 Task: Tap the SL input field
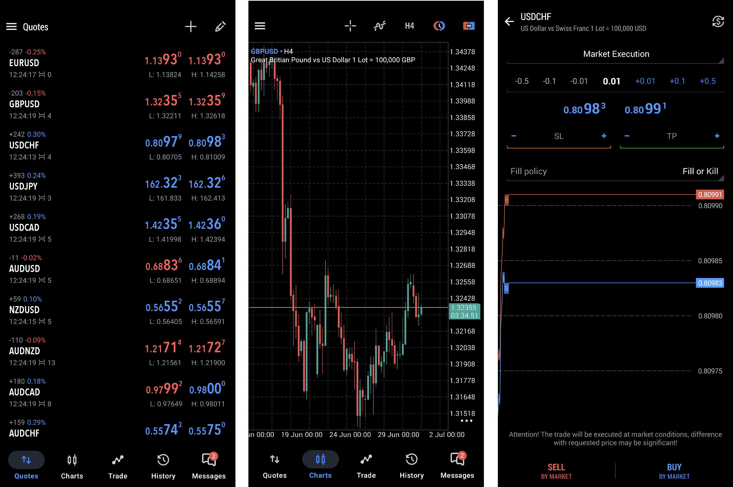(559, 136)
